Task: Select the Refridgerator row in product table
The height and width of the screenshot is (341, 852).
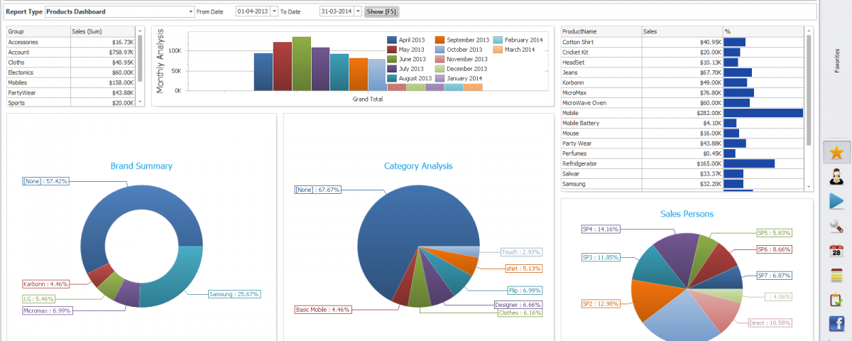Action: tap(600, 163)
